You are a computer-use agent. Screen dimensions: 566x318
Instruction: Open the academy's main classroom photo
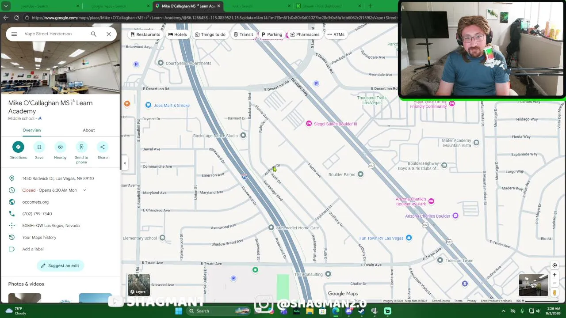(60, 68)
